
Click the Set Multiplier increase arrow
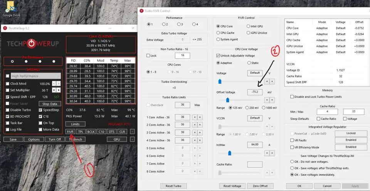click(59, 90)
